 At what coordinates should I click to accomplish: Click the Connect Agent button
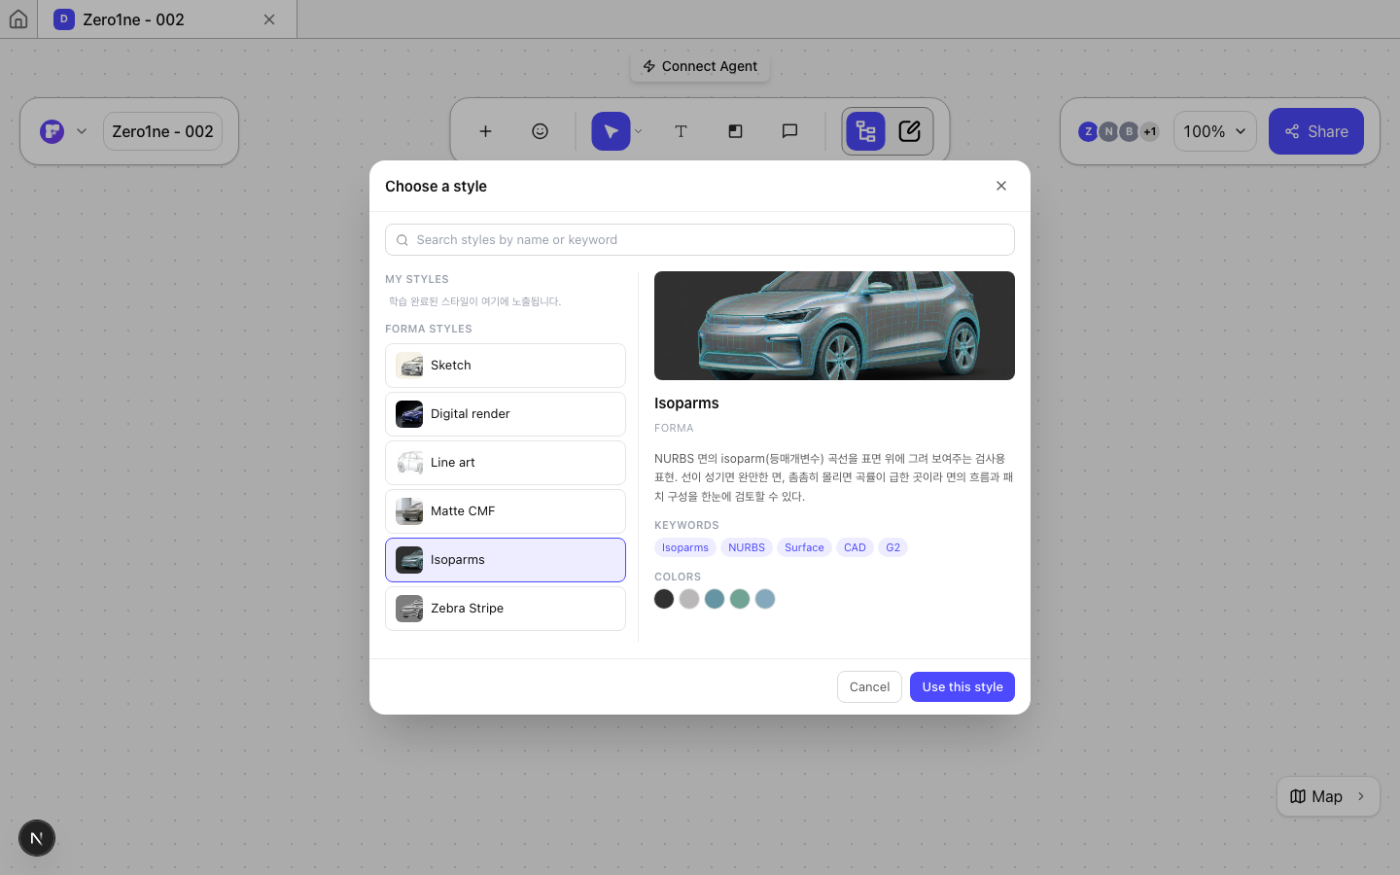pos(700,66)
